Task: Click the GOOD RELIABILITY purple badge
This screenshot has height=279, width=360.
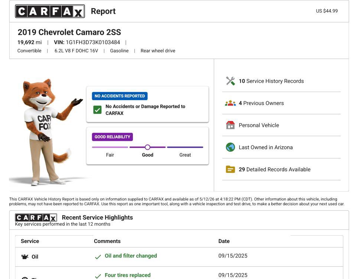Action: click(112, 137)
